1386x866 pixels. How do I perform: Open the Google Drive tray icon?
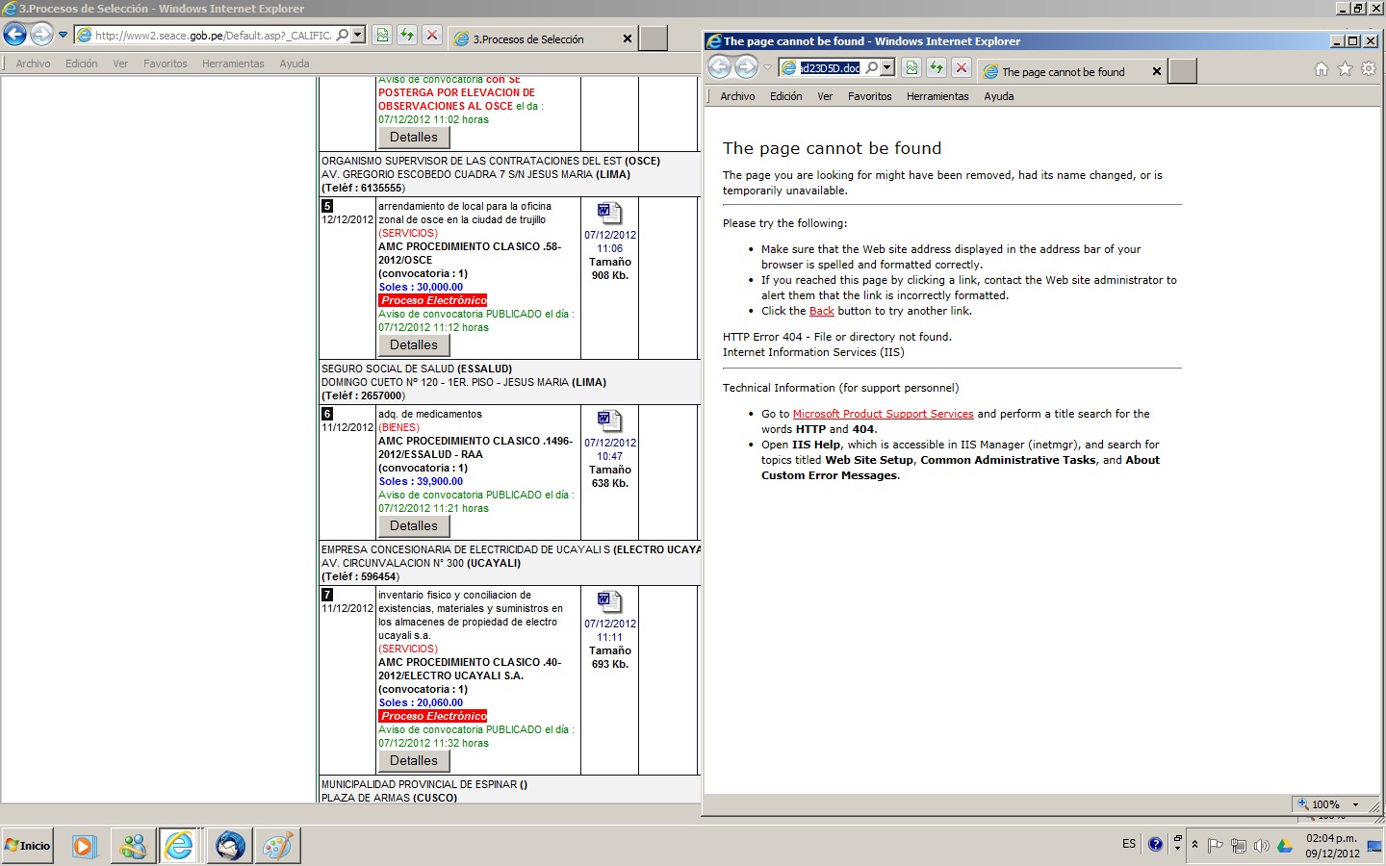point(1284,846)
